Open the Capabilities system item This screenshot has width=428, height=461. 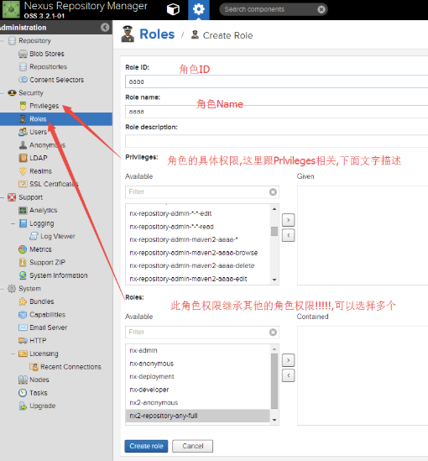point(47,315)
